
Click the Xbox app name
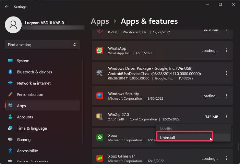112,135
